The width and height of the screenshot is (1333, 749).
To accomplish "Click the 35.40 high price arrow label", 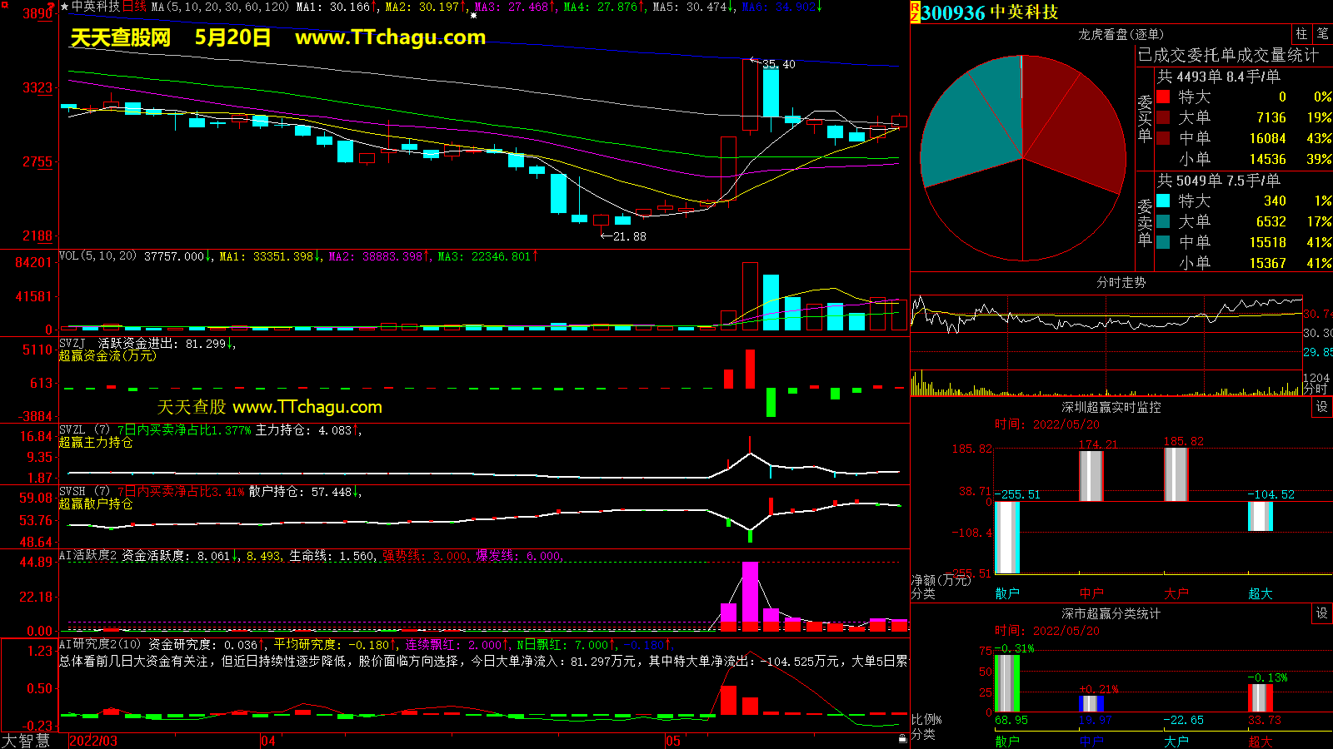I will pyautogui.click(x=776, y=64).
